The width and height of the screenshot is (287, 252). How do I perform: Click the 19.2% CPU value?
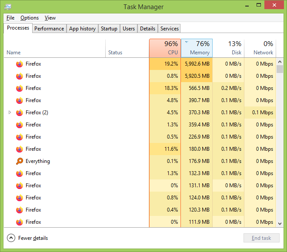tap(171, 64)
